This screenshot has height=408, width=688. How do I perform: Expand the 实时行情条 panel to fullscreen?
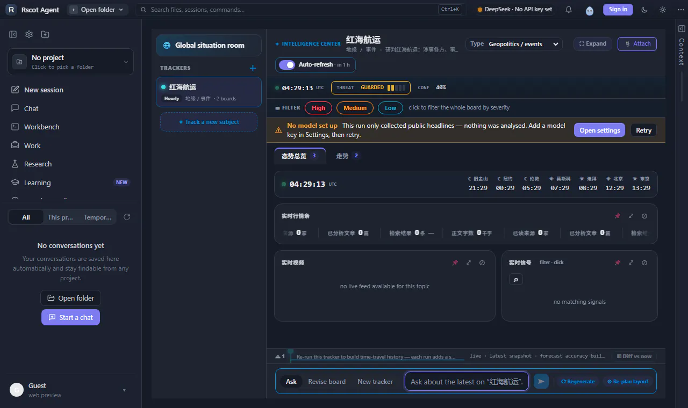click(631, 216)
